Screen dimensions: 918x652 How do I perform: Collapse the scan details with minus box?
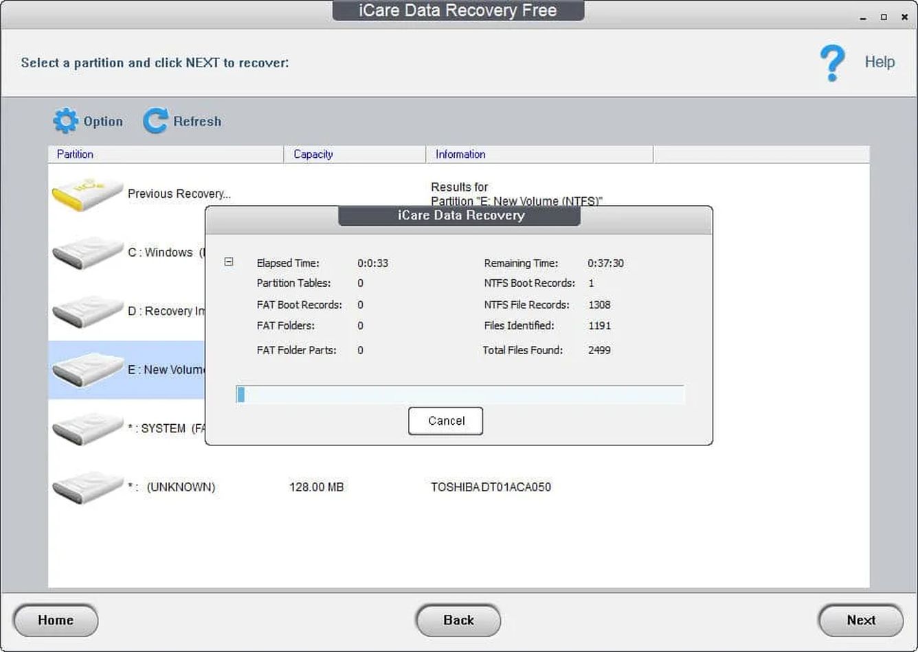tap(229, 261)
